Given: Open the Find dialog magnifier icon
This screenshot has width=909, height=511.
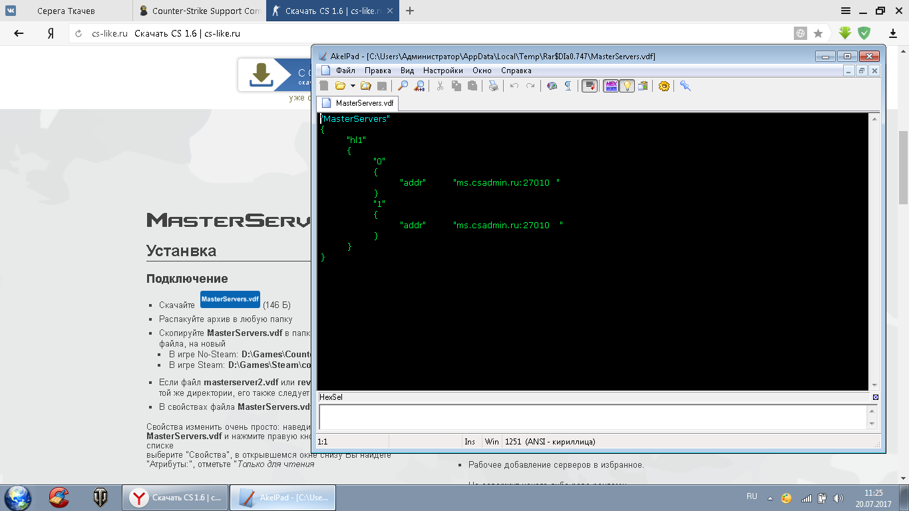Looking at the screenshot, I should [x=403, y=86].
